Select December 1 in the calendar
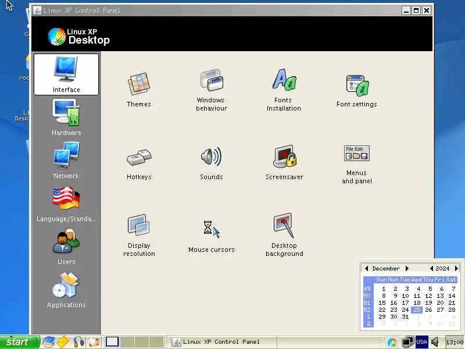465x349 pixels. click(x=384, y=289)
